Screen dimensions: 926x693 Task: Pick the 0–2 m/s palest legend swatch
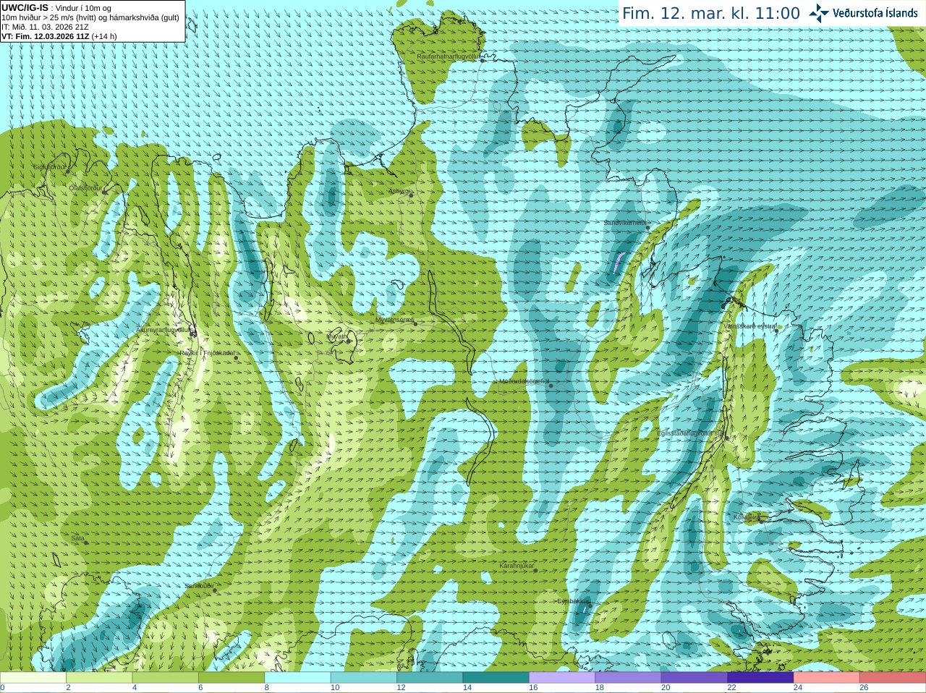coord(33,678)
